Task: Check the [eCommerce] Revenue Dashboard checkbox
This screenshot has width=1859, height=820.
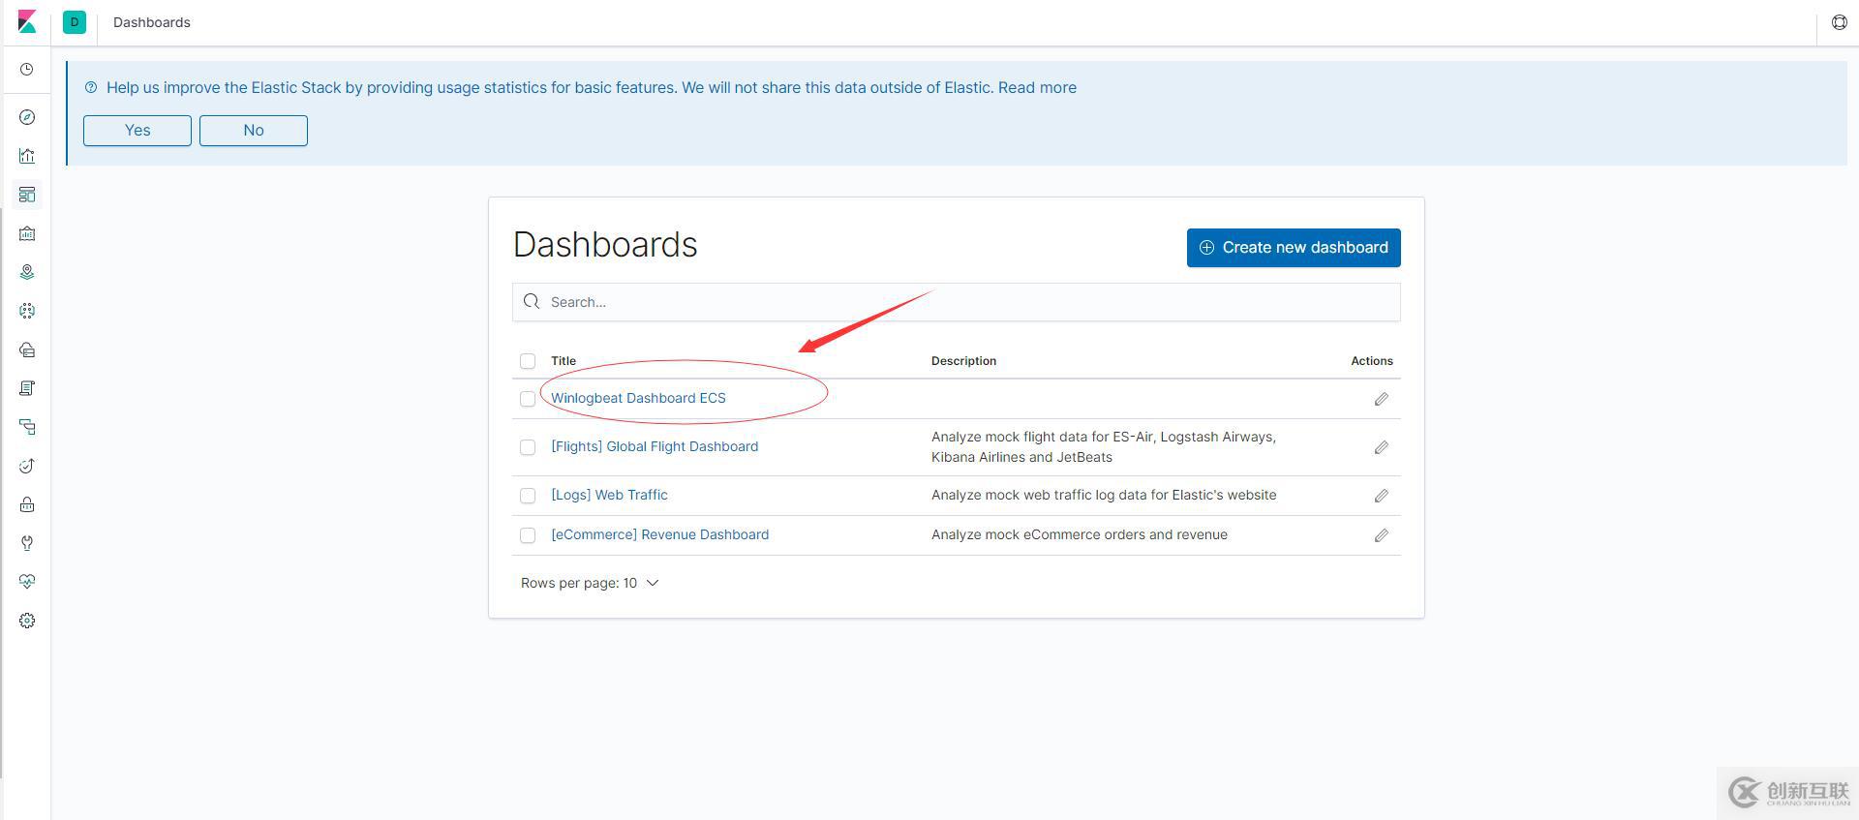Action: click(528, 535)
